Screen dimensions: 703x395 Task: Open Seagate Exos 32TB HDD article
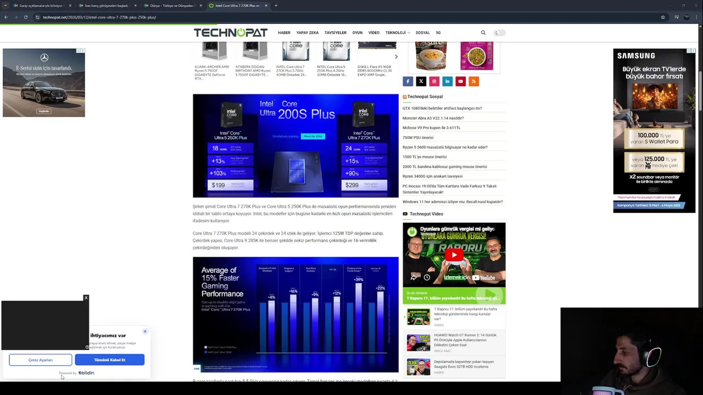pyautogui.click(x=464, y=364)
